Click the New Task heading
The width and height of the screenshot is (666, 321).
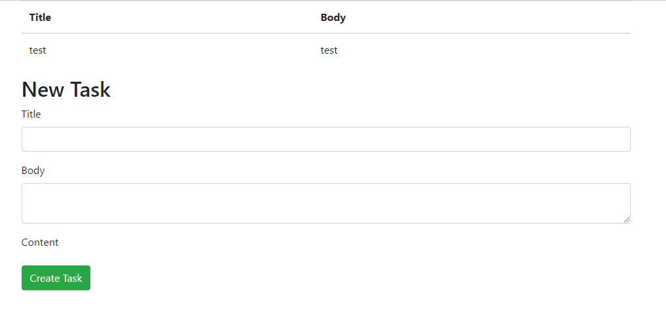(66, 90)
